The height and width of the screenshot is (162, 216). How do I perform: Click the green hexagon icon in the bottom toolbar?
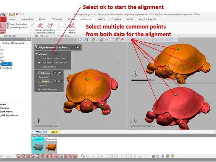pyautogui.click(x=172, y=156)
